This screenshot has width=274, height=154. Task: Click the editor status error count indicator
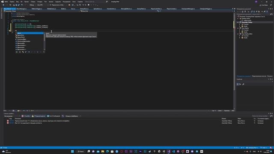coord(14,111)
